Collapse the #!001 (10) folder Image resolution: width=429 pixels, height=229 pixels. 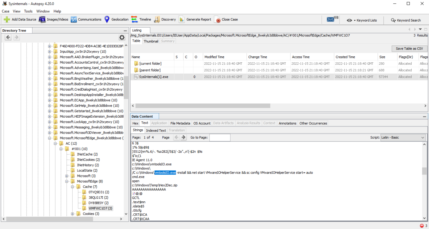pos(61,149)
